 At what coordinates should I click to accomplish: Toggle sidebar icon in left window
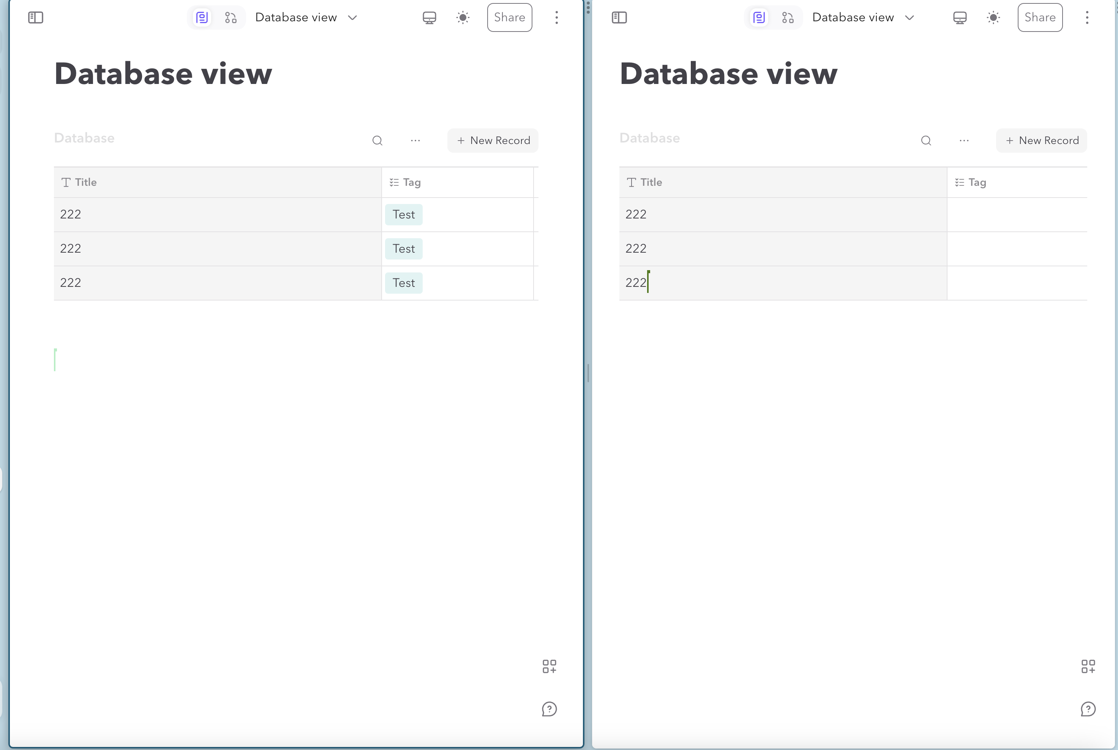point(36,18)
